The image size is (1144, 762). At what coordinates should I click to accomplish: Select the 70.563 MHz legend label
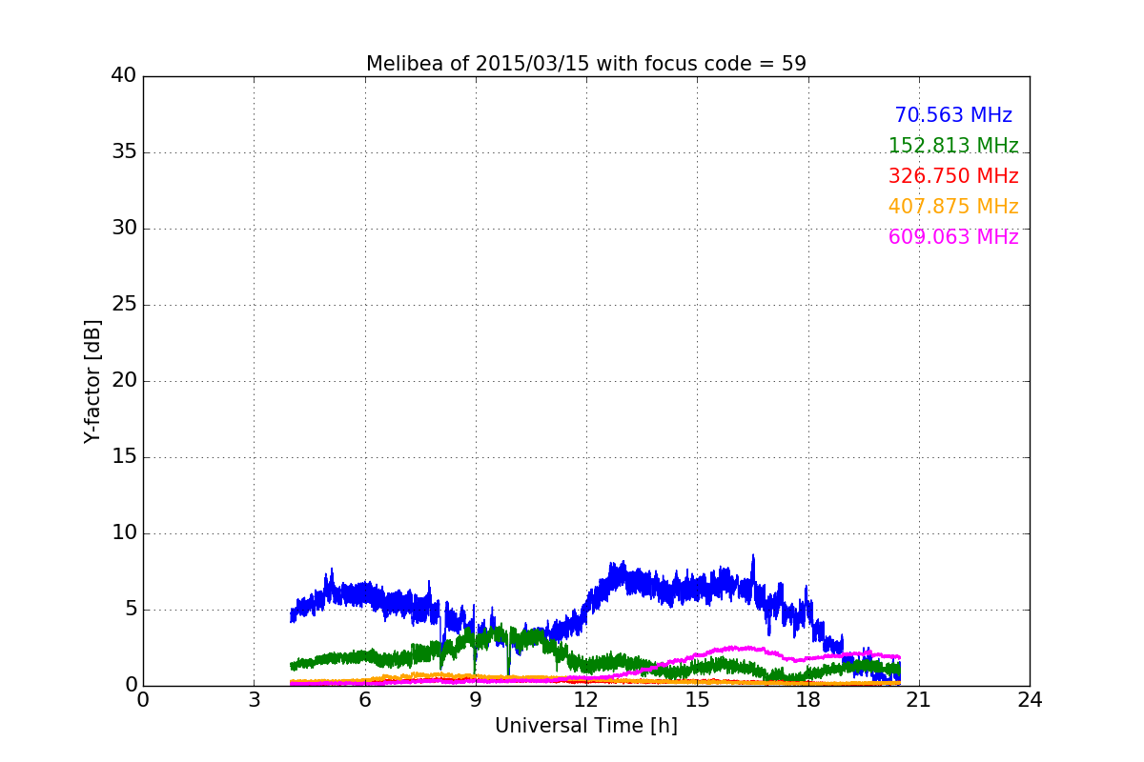coord(953,115)
